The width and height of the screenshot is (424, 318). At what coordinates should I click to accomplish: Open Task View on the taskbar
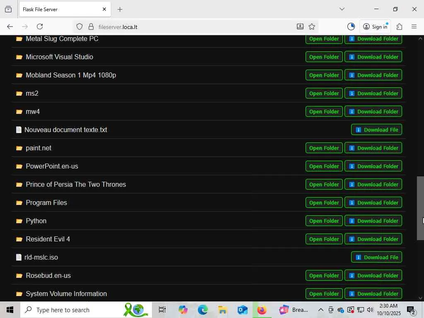[162, 310]
